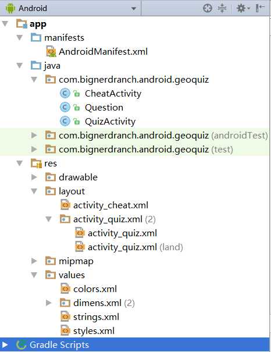This screenshot has height=352, width=271.
Task: Expand the geoquiz (test) package
Action: 34,149
